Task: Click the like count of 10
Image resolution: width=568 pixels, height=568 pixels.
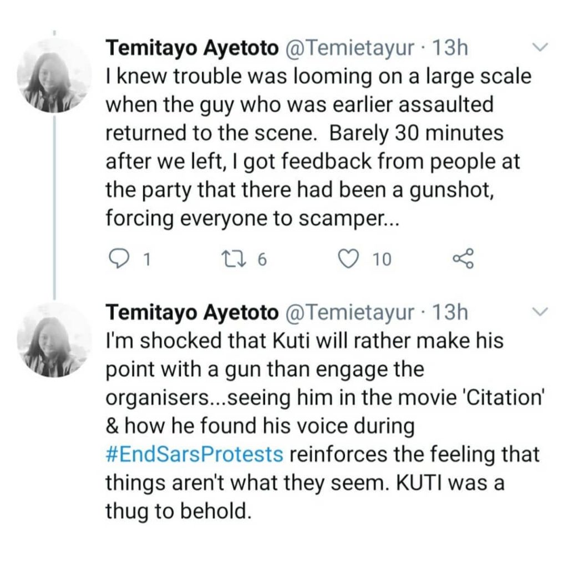Action: tap(382, 260)
